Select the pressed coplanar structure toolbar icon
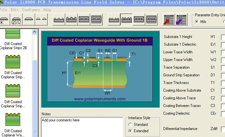225x137 pixels. pyautogui.click(x=126, y=20)
